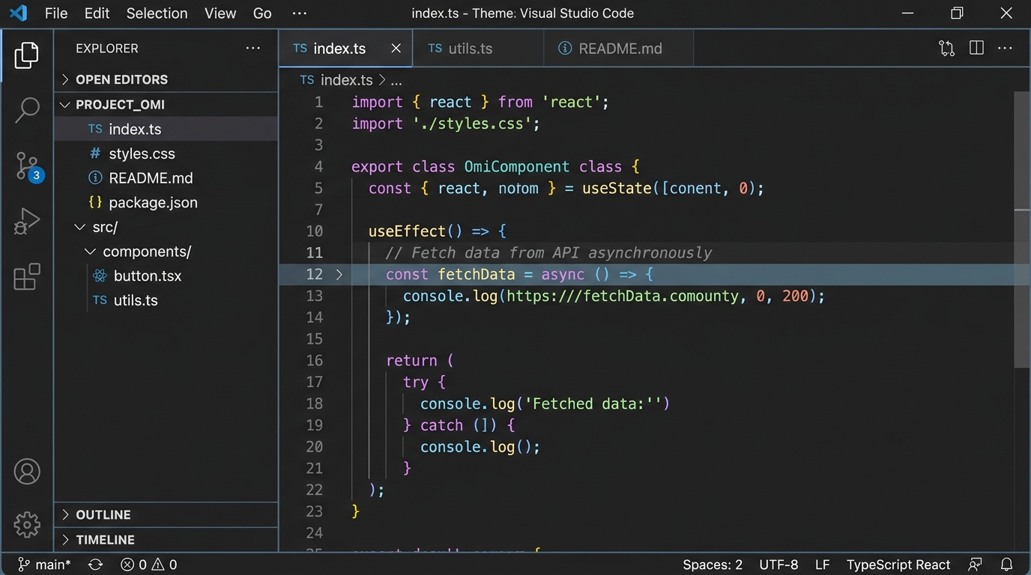Switch to the README.md tab
The width and height of the screenshot is (1031, 575).
(618, 48)
